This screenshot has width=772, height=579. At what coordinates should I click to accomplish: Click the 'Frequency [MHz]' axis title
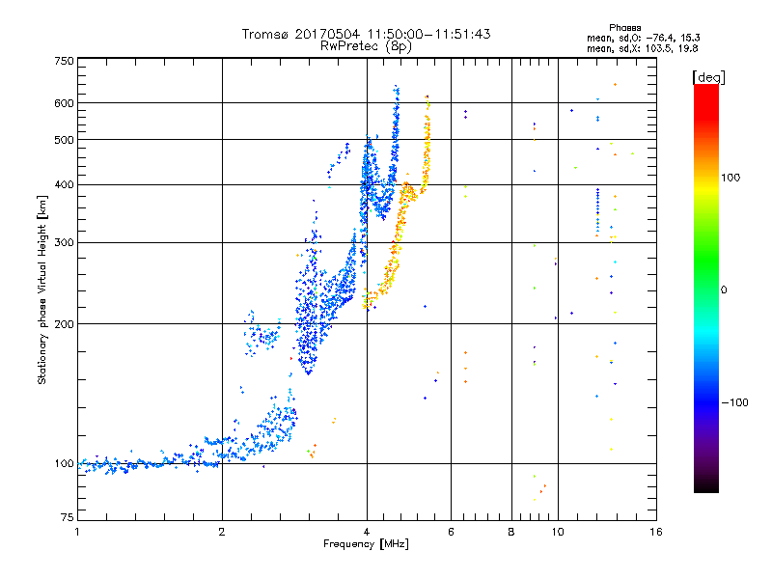click(x=366, y=544)
